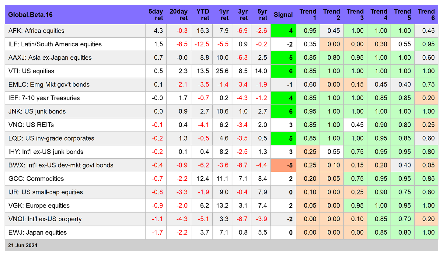Click the 3yr ret -8.7 value for BWX

[242, 165]
